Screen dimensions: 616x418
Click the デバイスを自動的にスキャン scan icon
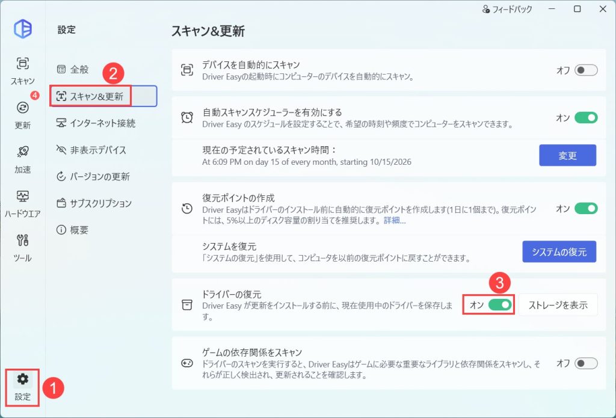point(187,70)
